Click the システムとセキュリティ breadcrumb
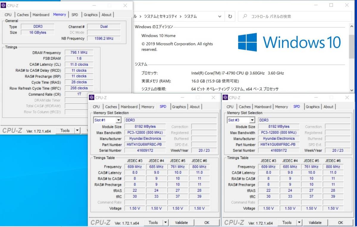The width and height of the screenshot is (357, 227). 160,16
